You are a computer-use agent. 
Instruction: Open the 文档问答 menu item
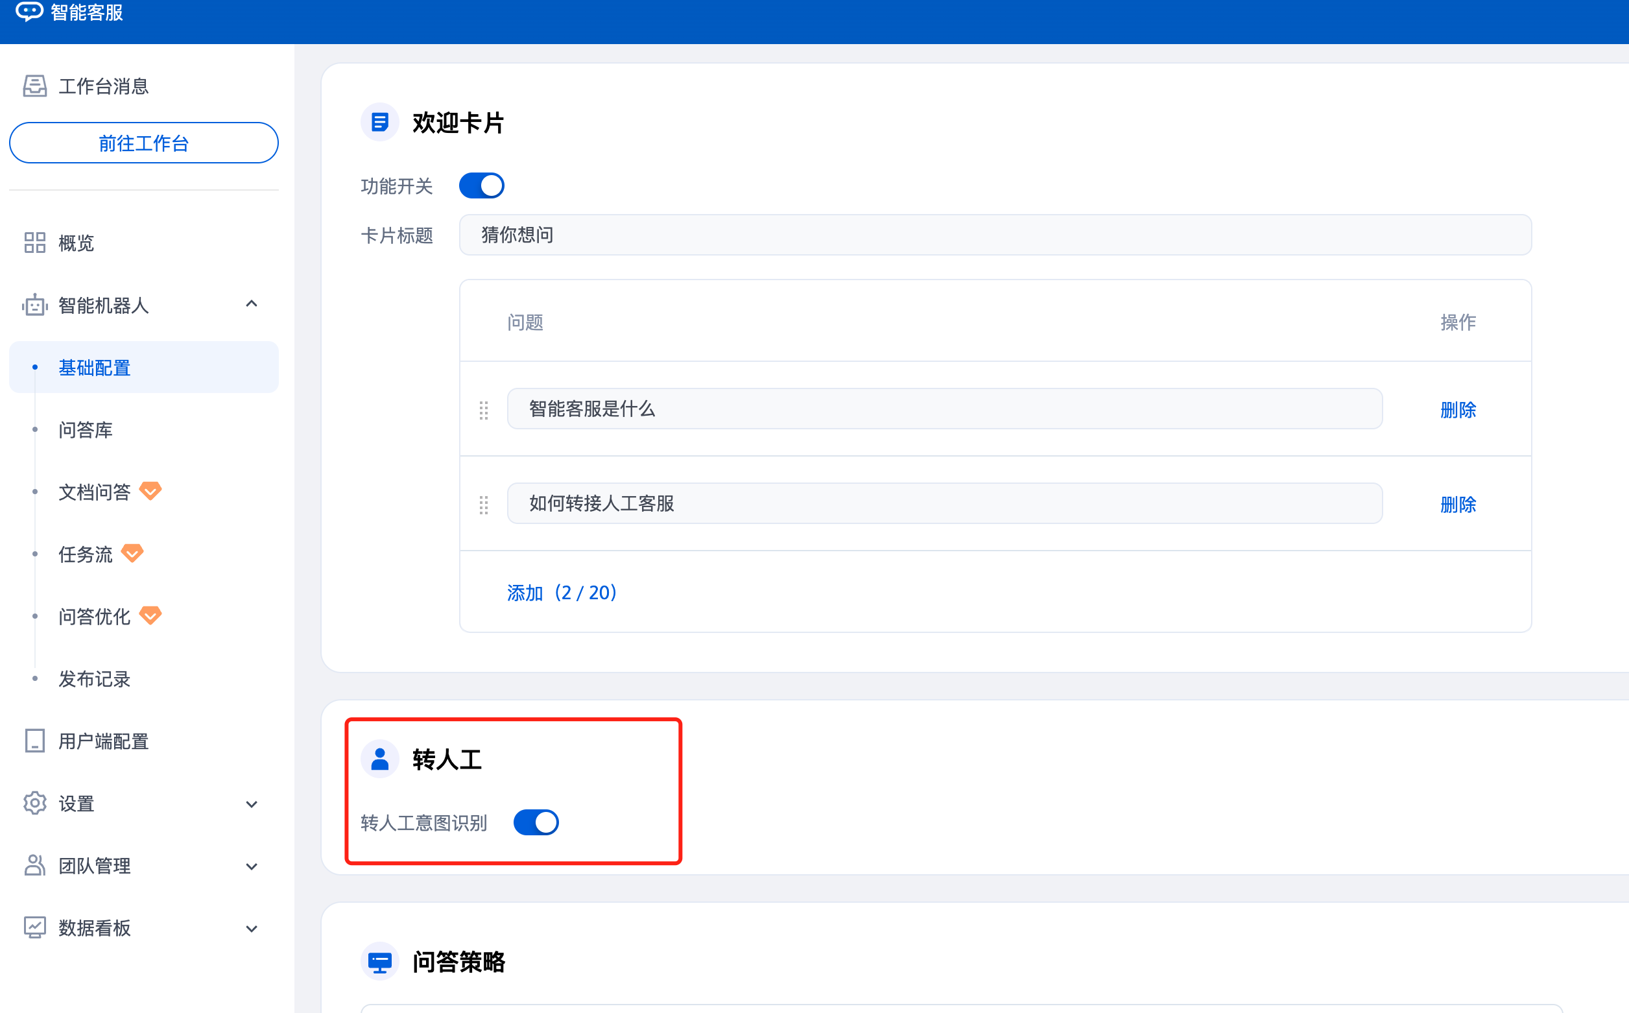click(95, 492)
